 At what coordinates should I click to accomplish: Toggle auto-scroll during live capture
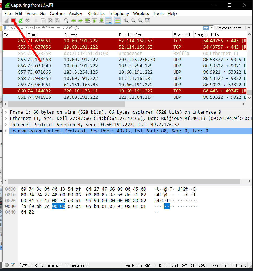[109, 21]
